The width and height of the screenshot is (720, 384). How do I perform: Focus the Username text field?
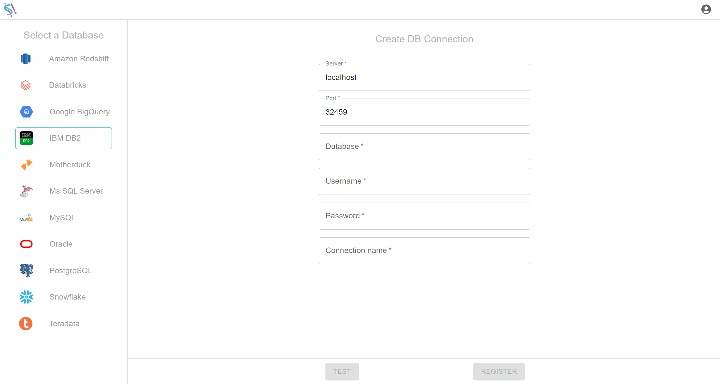pos(424,181)
